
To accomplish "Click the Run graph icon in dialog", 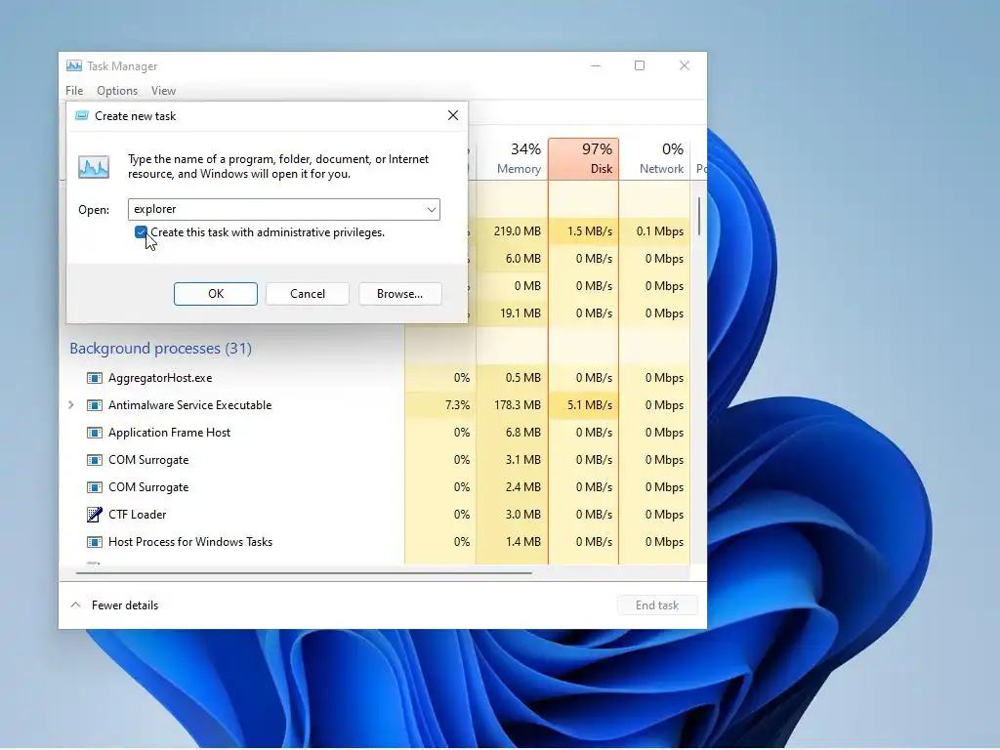I will click(x=94, y=167).
